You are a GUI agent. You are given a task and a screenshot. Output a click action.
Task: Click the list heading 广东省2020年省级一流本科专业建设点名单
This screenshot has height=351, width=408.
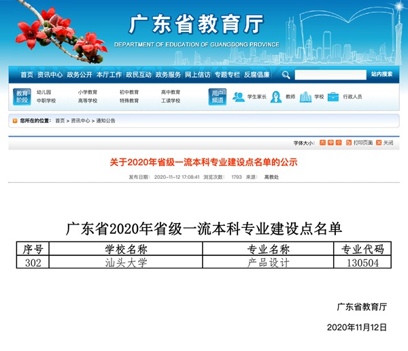coord(204,229)
